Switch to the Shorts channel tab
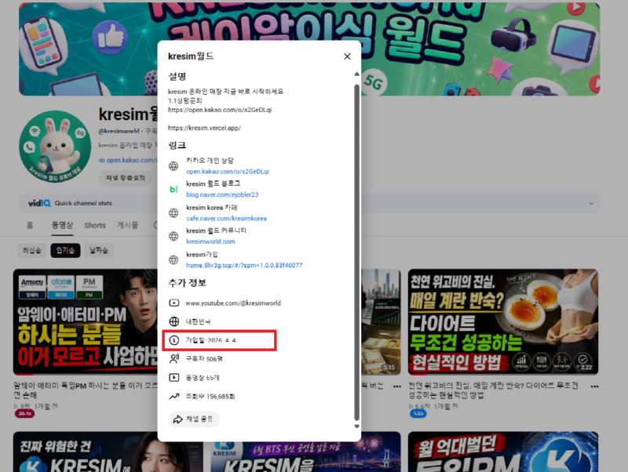 point(95,225)
